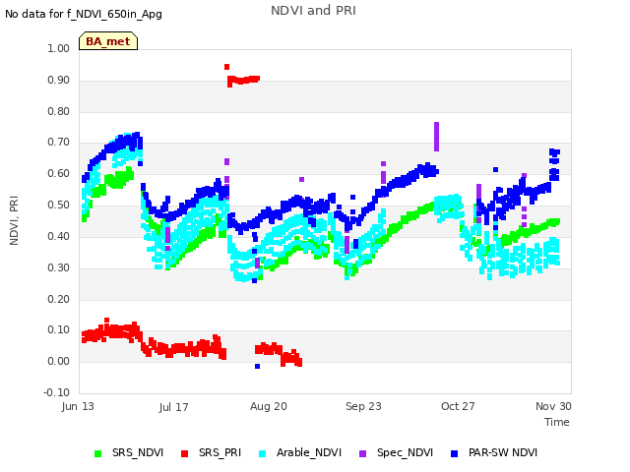Select the SRS_NDVI legend label
This screenshot has height=472, width=630.
(x=138, y=452)
